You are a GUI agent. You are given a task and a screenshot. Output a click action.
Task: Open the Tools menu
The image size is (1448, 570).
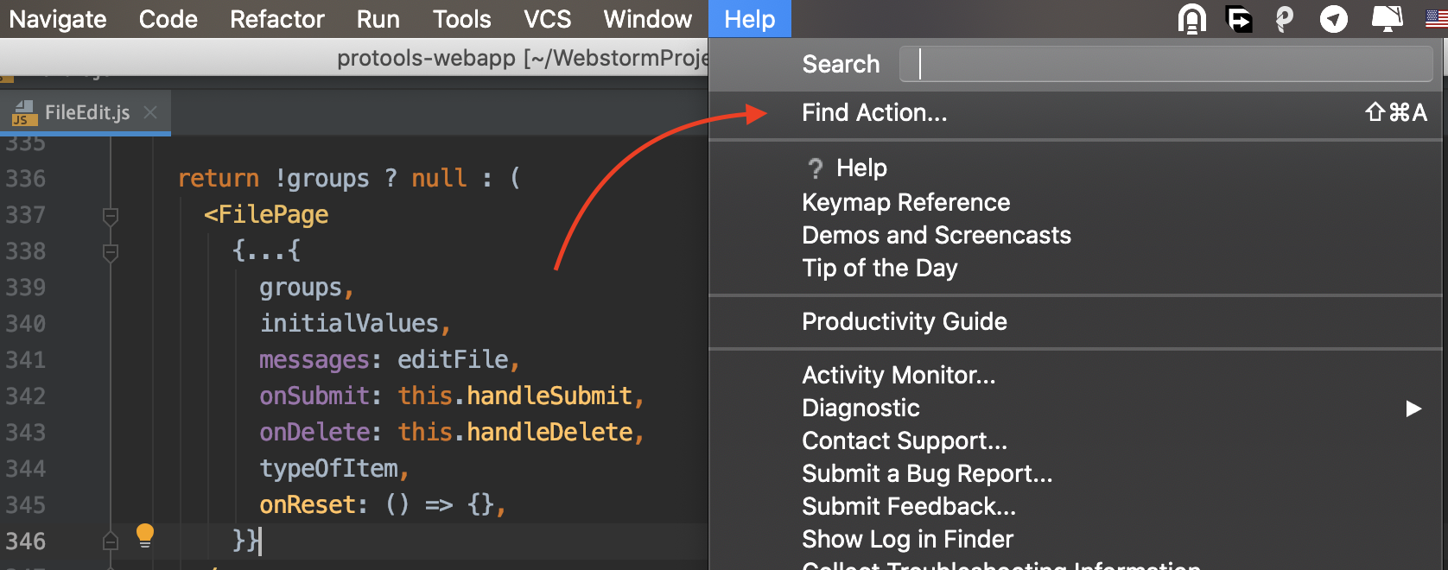[x=461, y=19]
